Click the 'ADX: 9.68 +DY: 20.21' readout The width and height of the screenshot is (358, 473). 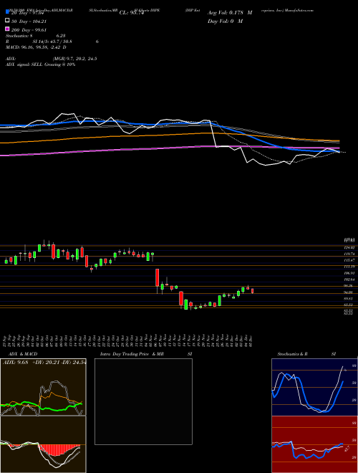32,362
